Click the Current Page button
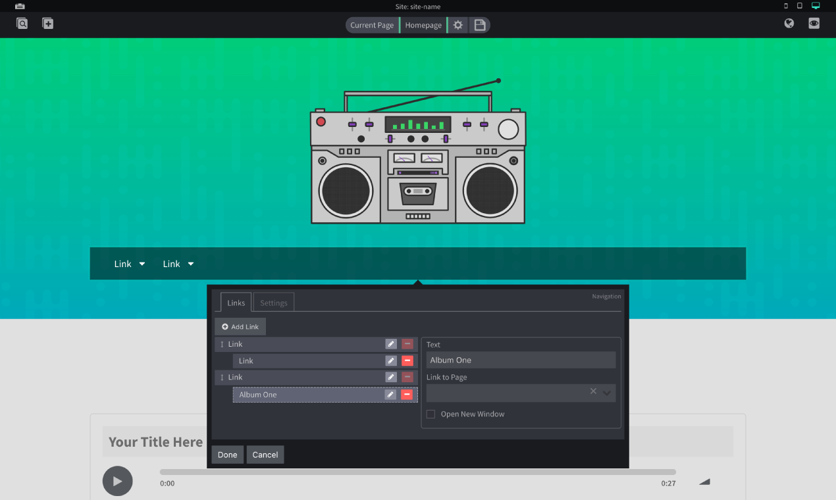This screenshot has width=836, height=500. tap(372, 25)
